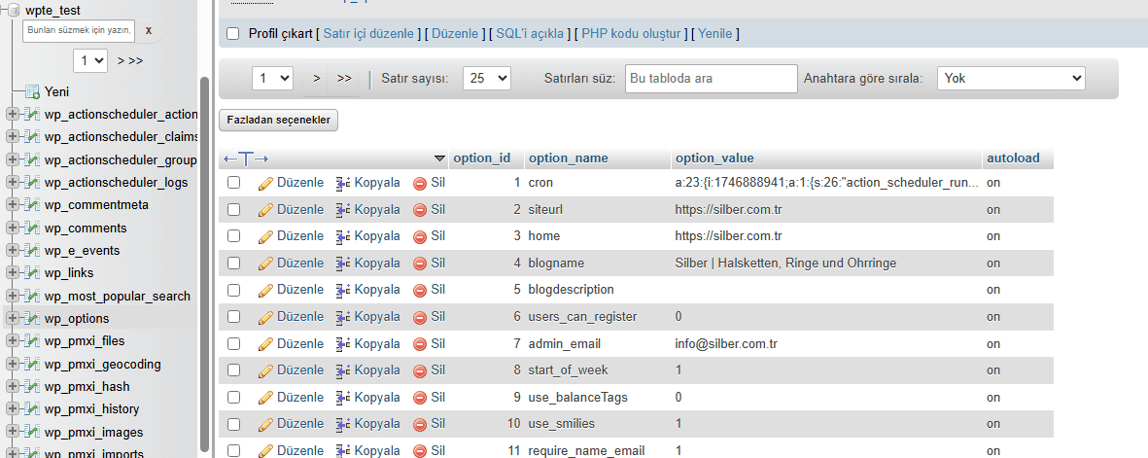Viewport: 1148px width, 458px height.
Task: Open the Anahtara göre sırala dropdown
Action: 1010,79
